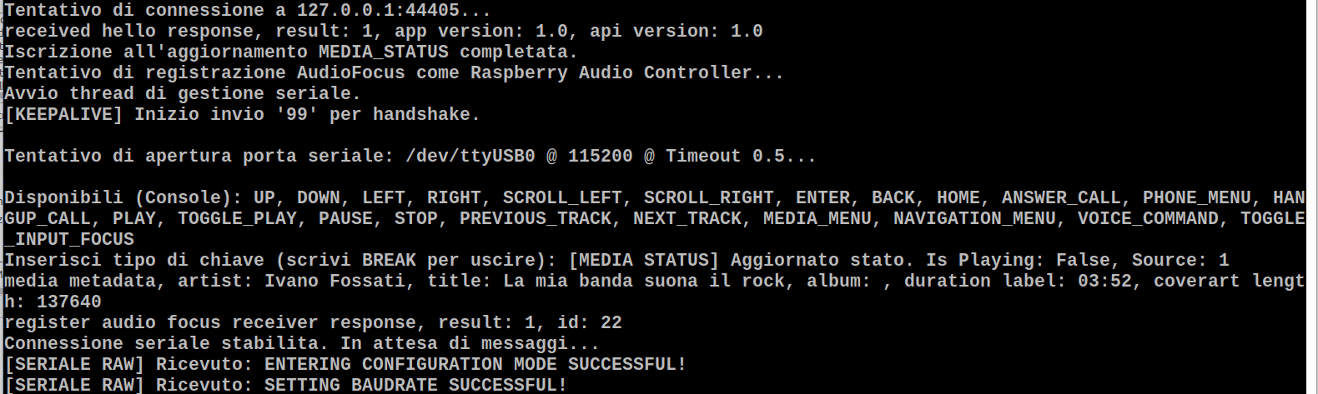Click the ANSWER_CALL command name
This screenshot has height=394, width=1318.
coord(1061,197)
